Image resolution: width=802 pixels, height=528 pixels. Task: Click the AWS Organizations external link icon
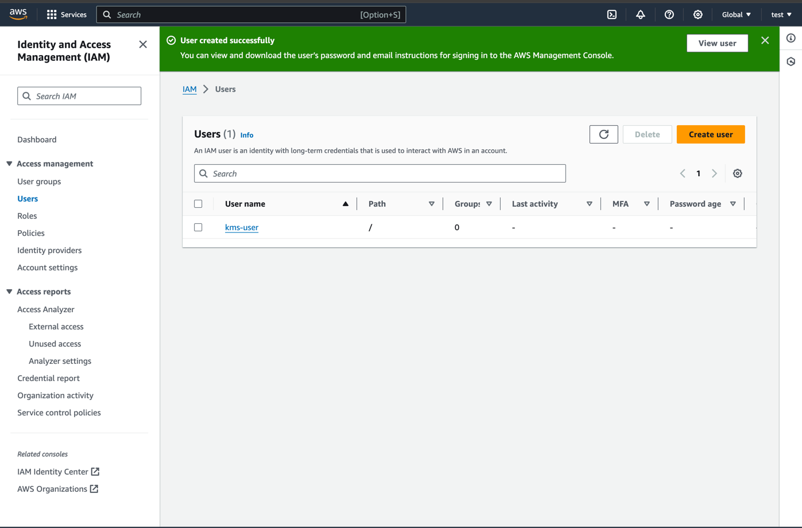coord(94,488)
